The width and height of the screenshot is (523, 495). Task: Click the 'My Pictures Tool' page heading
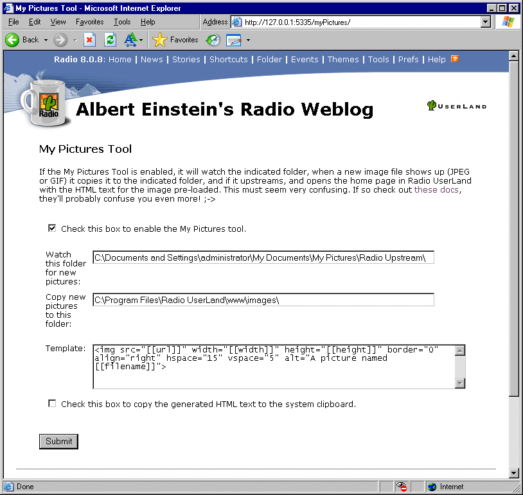[85, 149]
